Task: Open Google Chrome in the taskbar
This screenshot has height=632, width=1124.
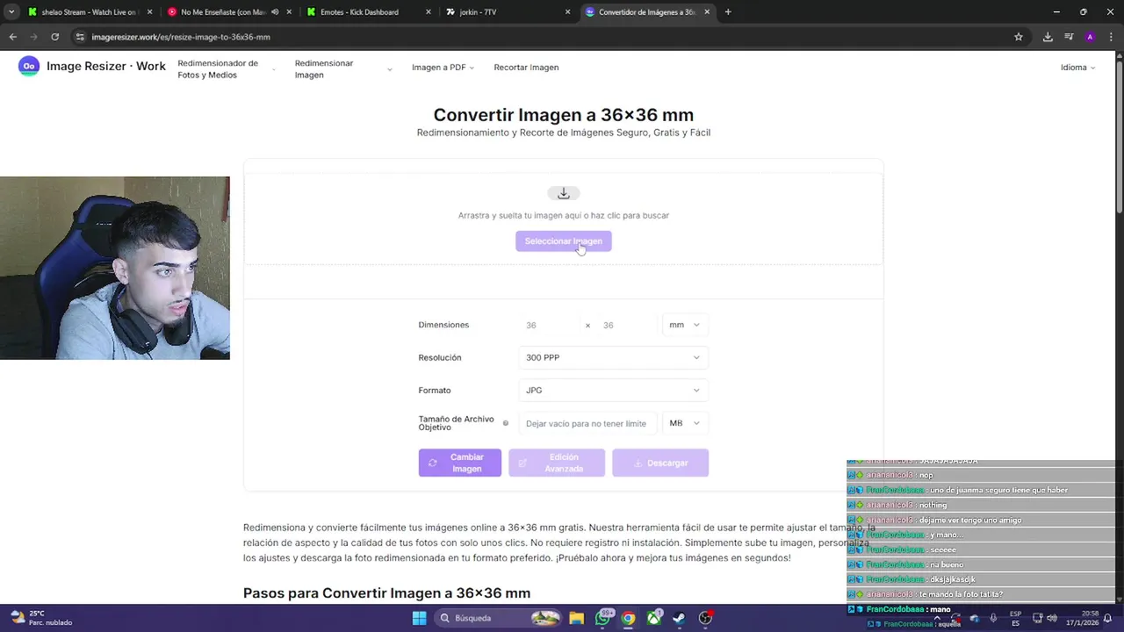Action: [x=628, y=618]
